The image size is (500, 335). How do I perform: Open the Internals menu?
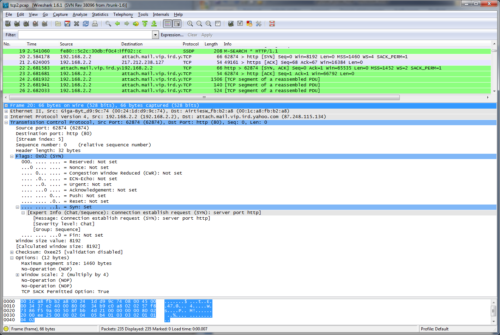tap(161, 14)
